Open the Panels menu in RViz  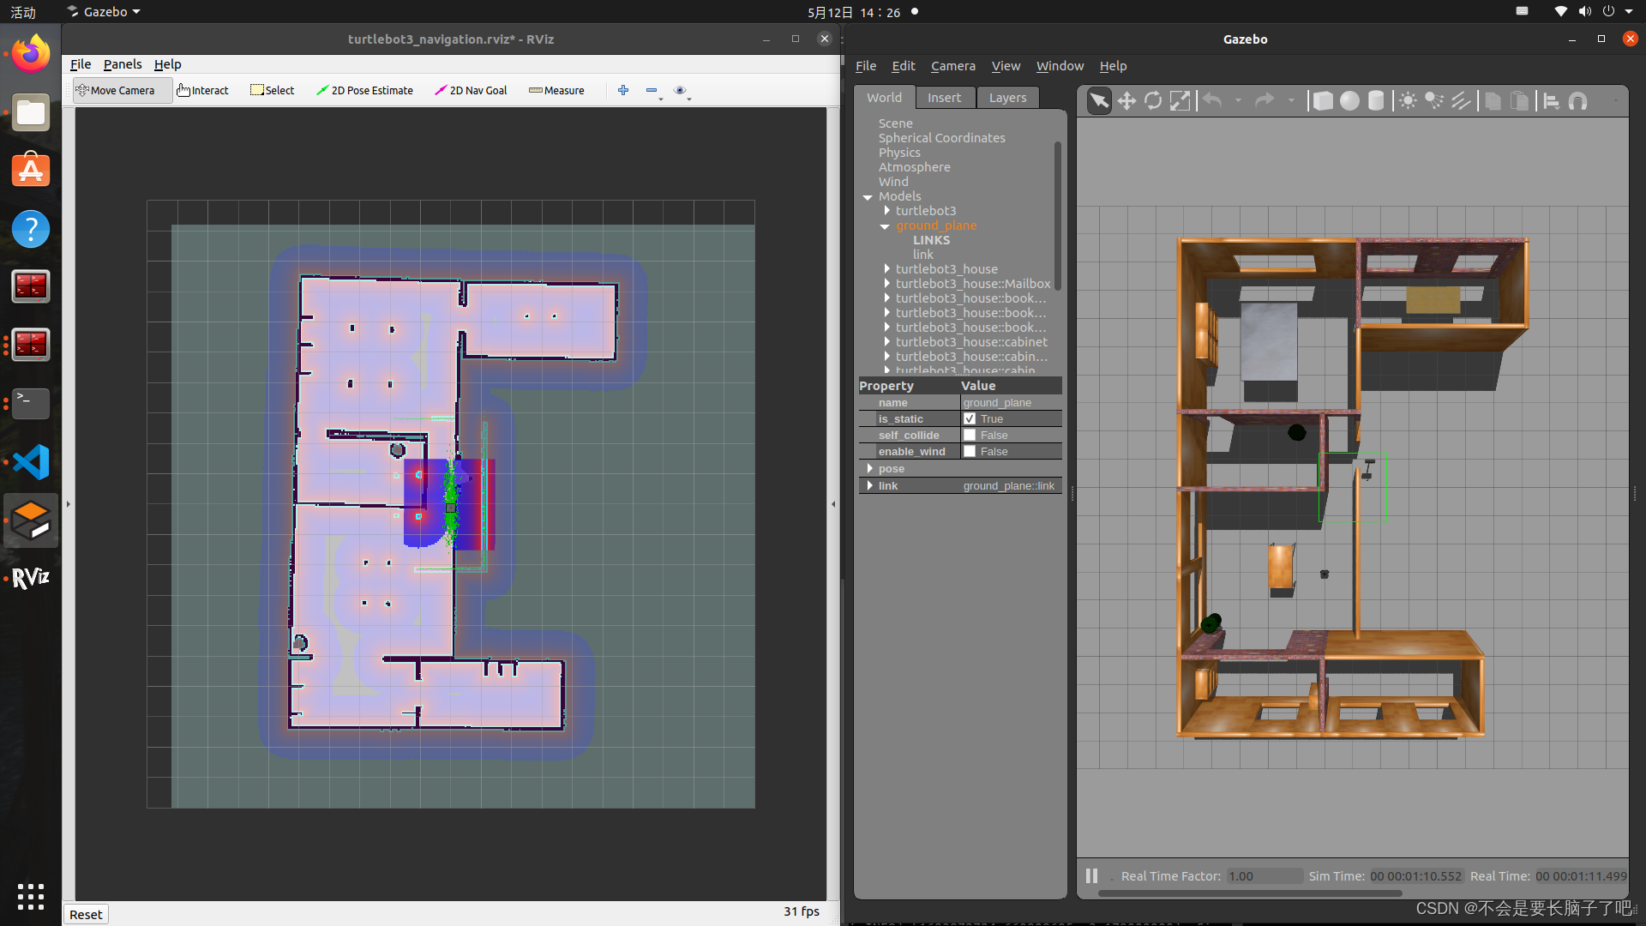pyautogui.click(x=122, y=63)
